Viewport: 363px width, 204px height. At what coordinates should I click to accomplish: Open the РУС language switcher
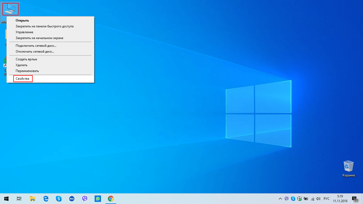(x=327, y=199)
